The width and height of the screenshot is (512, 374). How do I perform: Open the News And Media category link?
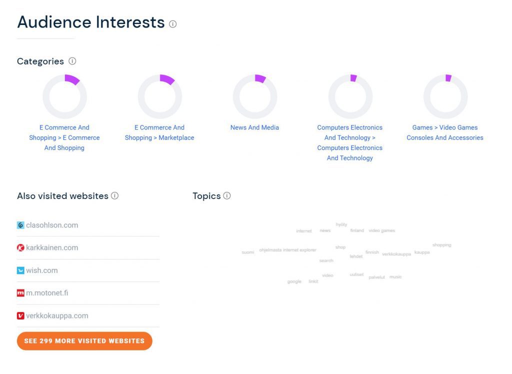coord(254,127)
